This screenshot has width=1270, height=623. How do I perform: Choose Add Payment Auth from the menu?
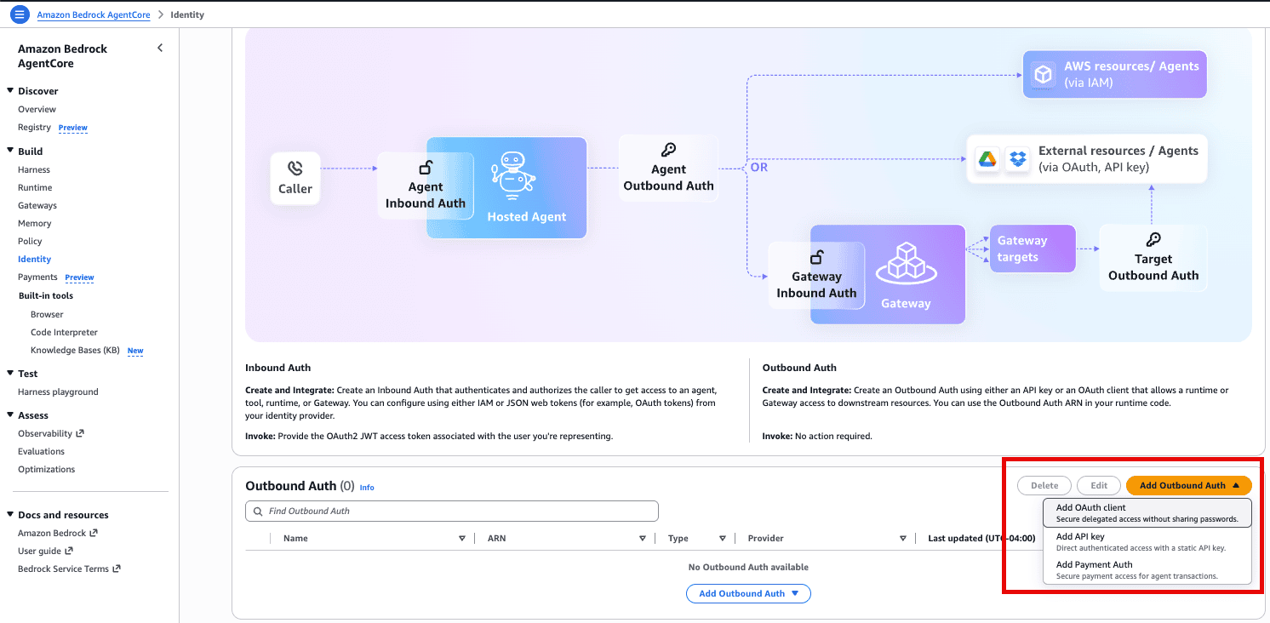pyautogui.click(x=1147, y=570)
